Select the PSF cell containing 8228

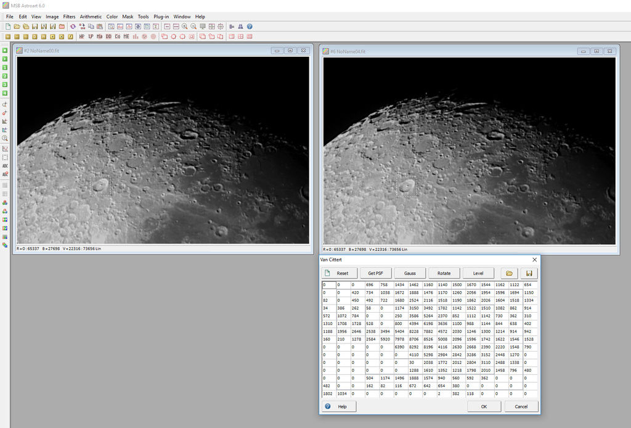[x=415, y=332]
